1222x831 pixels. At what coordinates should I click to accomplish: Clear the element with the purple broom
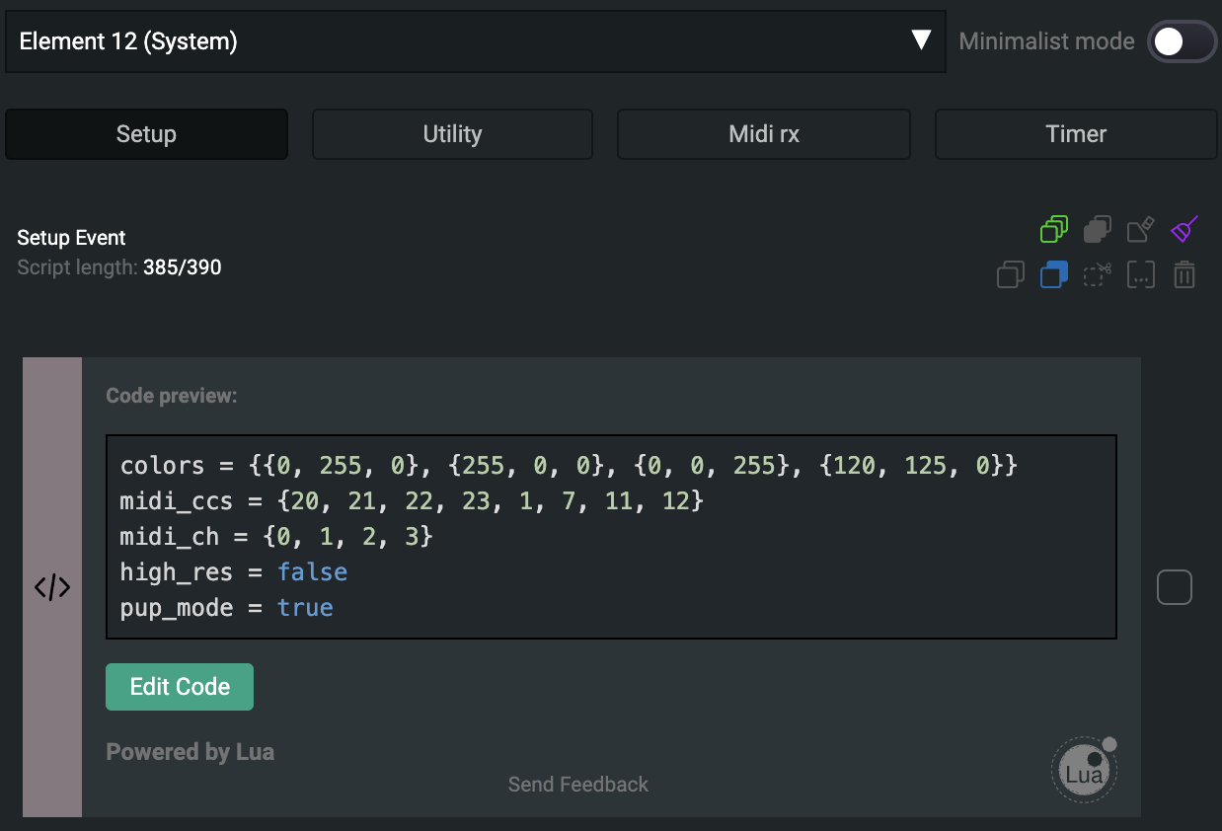1184,230
